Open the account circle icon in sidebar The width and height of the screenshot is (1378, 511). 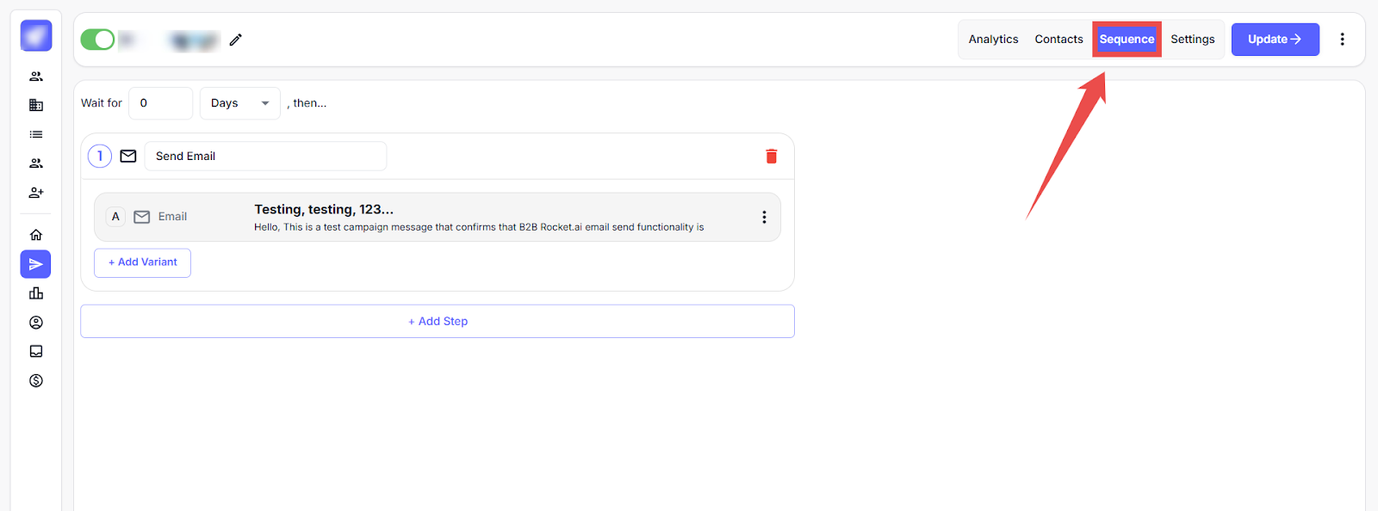click(x=36, y=323)
